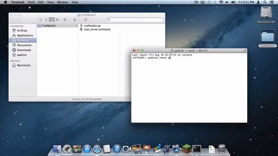This screenshot has width=278, height=156.
Task: Open the volume control in menu bar
Action: tap(227, 2)
